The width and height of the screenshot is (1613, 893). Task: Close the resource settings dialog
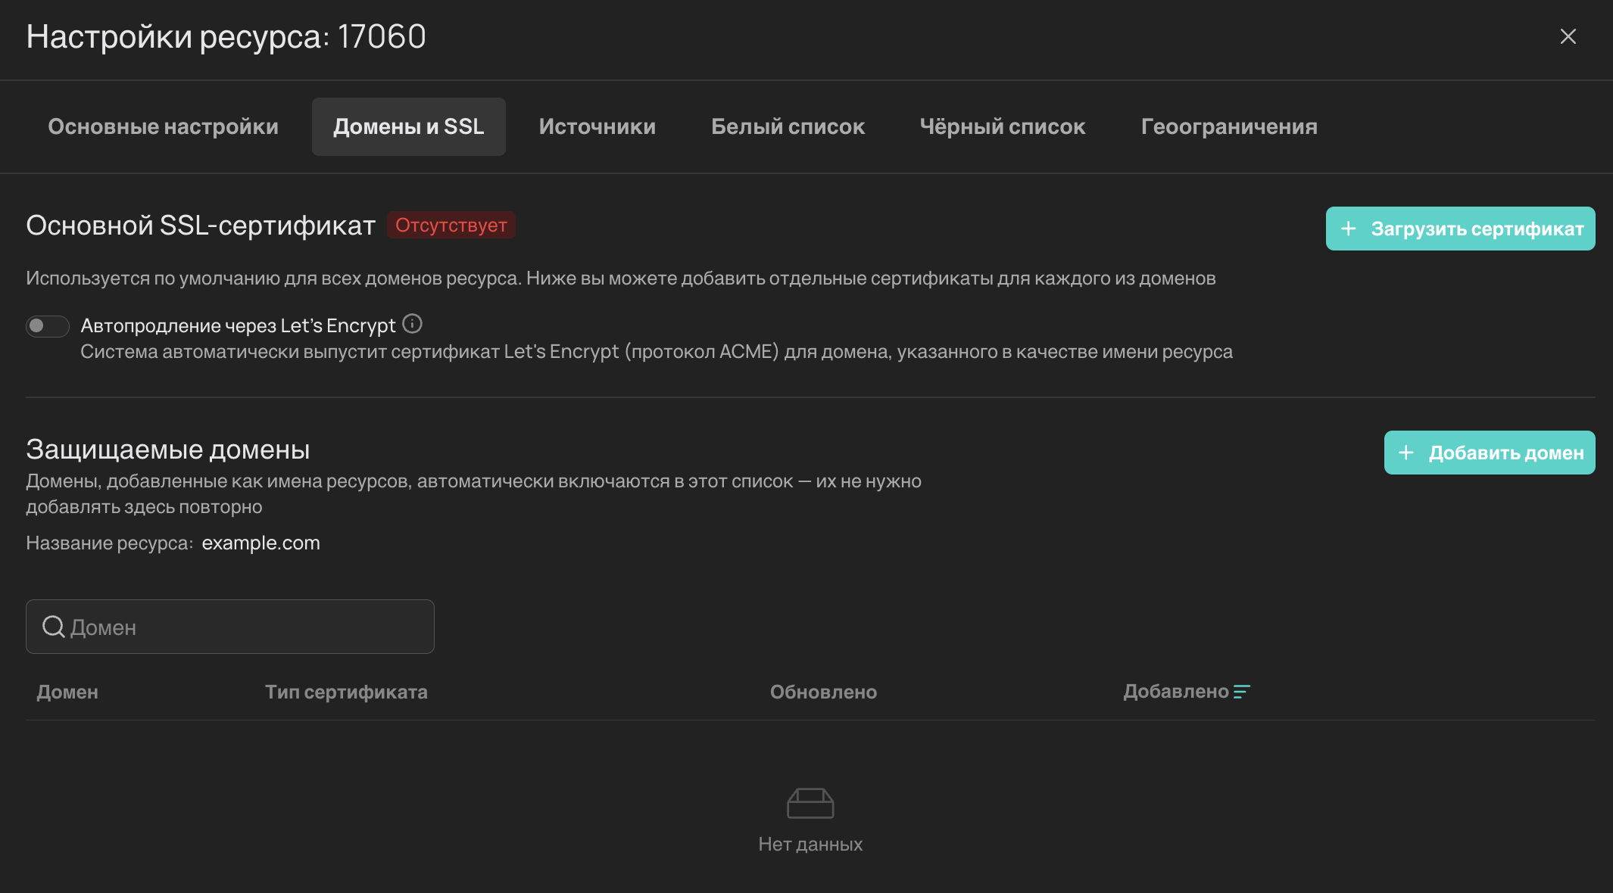[x=1568, y=36]
